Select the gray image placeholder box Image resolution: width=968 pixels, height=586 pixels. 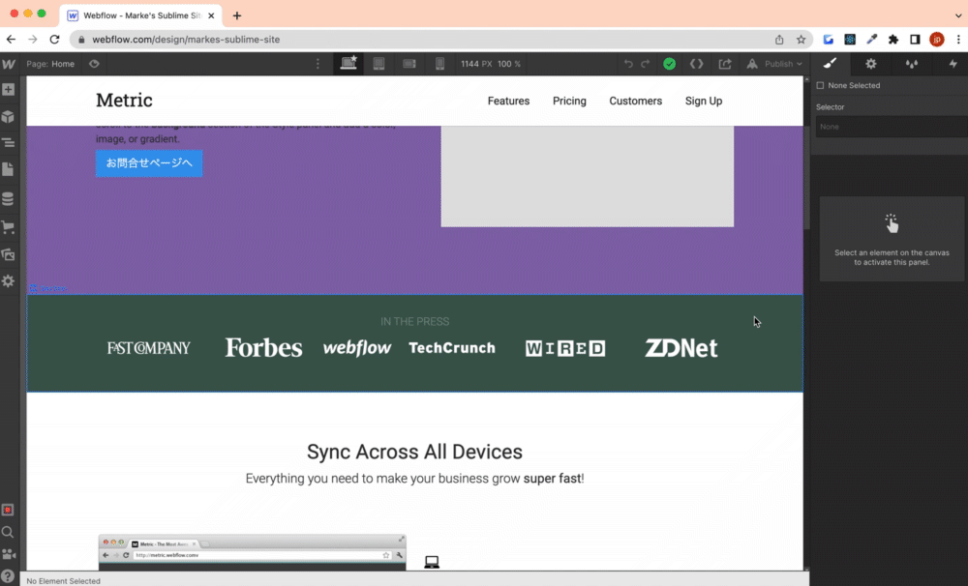588,176
